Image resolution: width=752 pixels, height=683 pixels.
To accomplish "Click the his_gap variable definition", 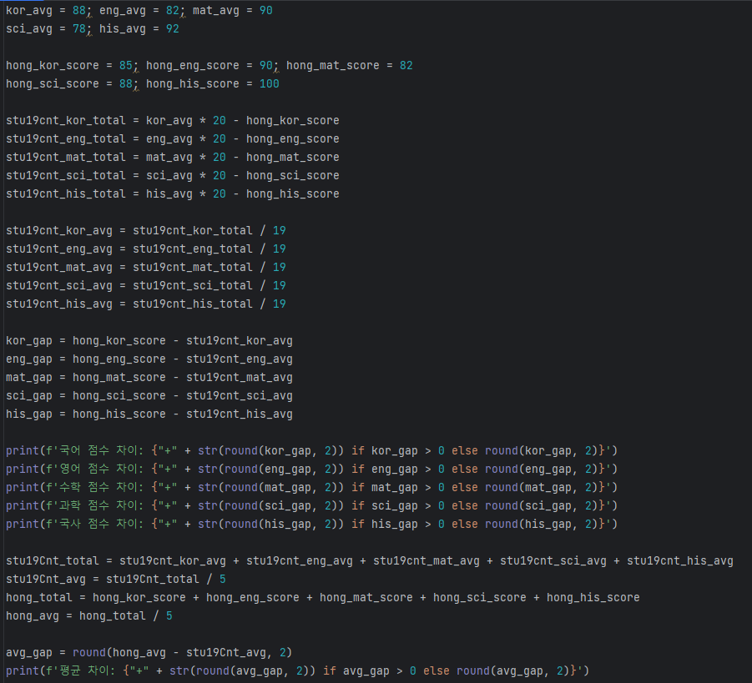I will tap(28, 414).
